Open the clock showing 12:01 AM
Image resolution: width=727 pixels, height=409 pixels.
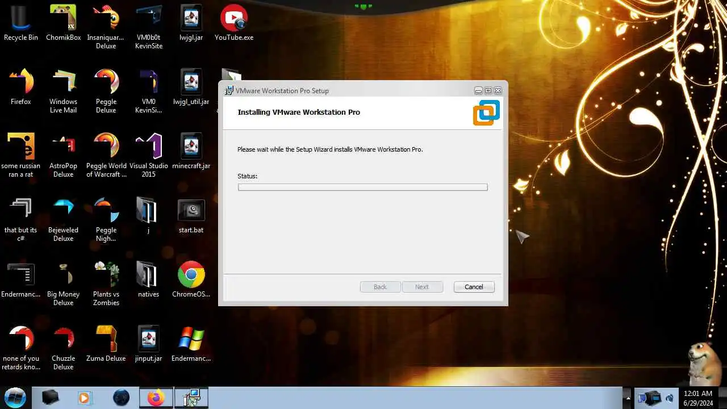point(697,398)
